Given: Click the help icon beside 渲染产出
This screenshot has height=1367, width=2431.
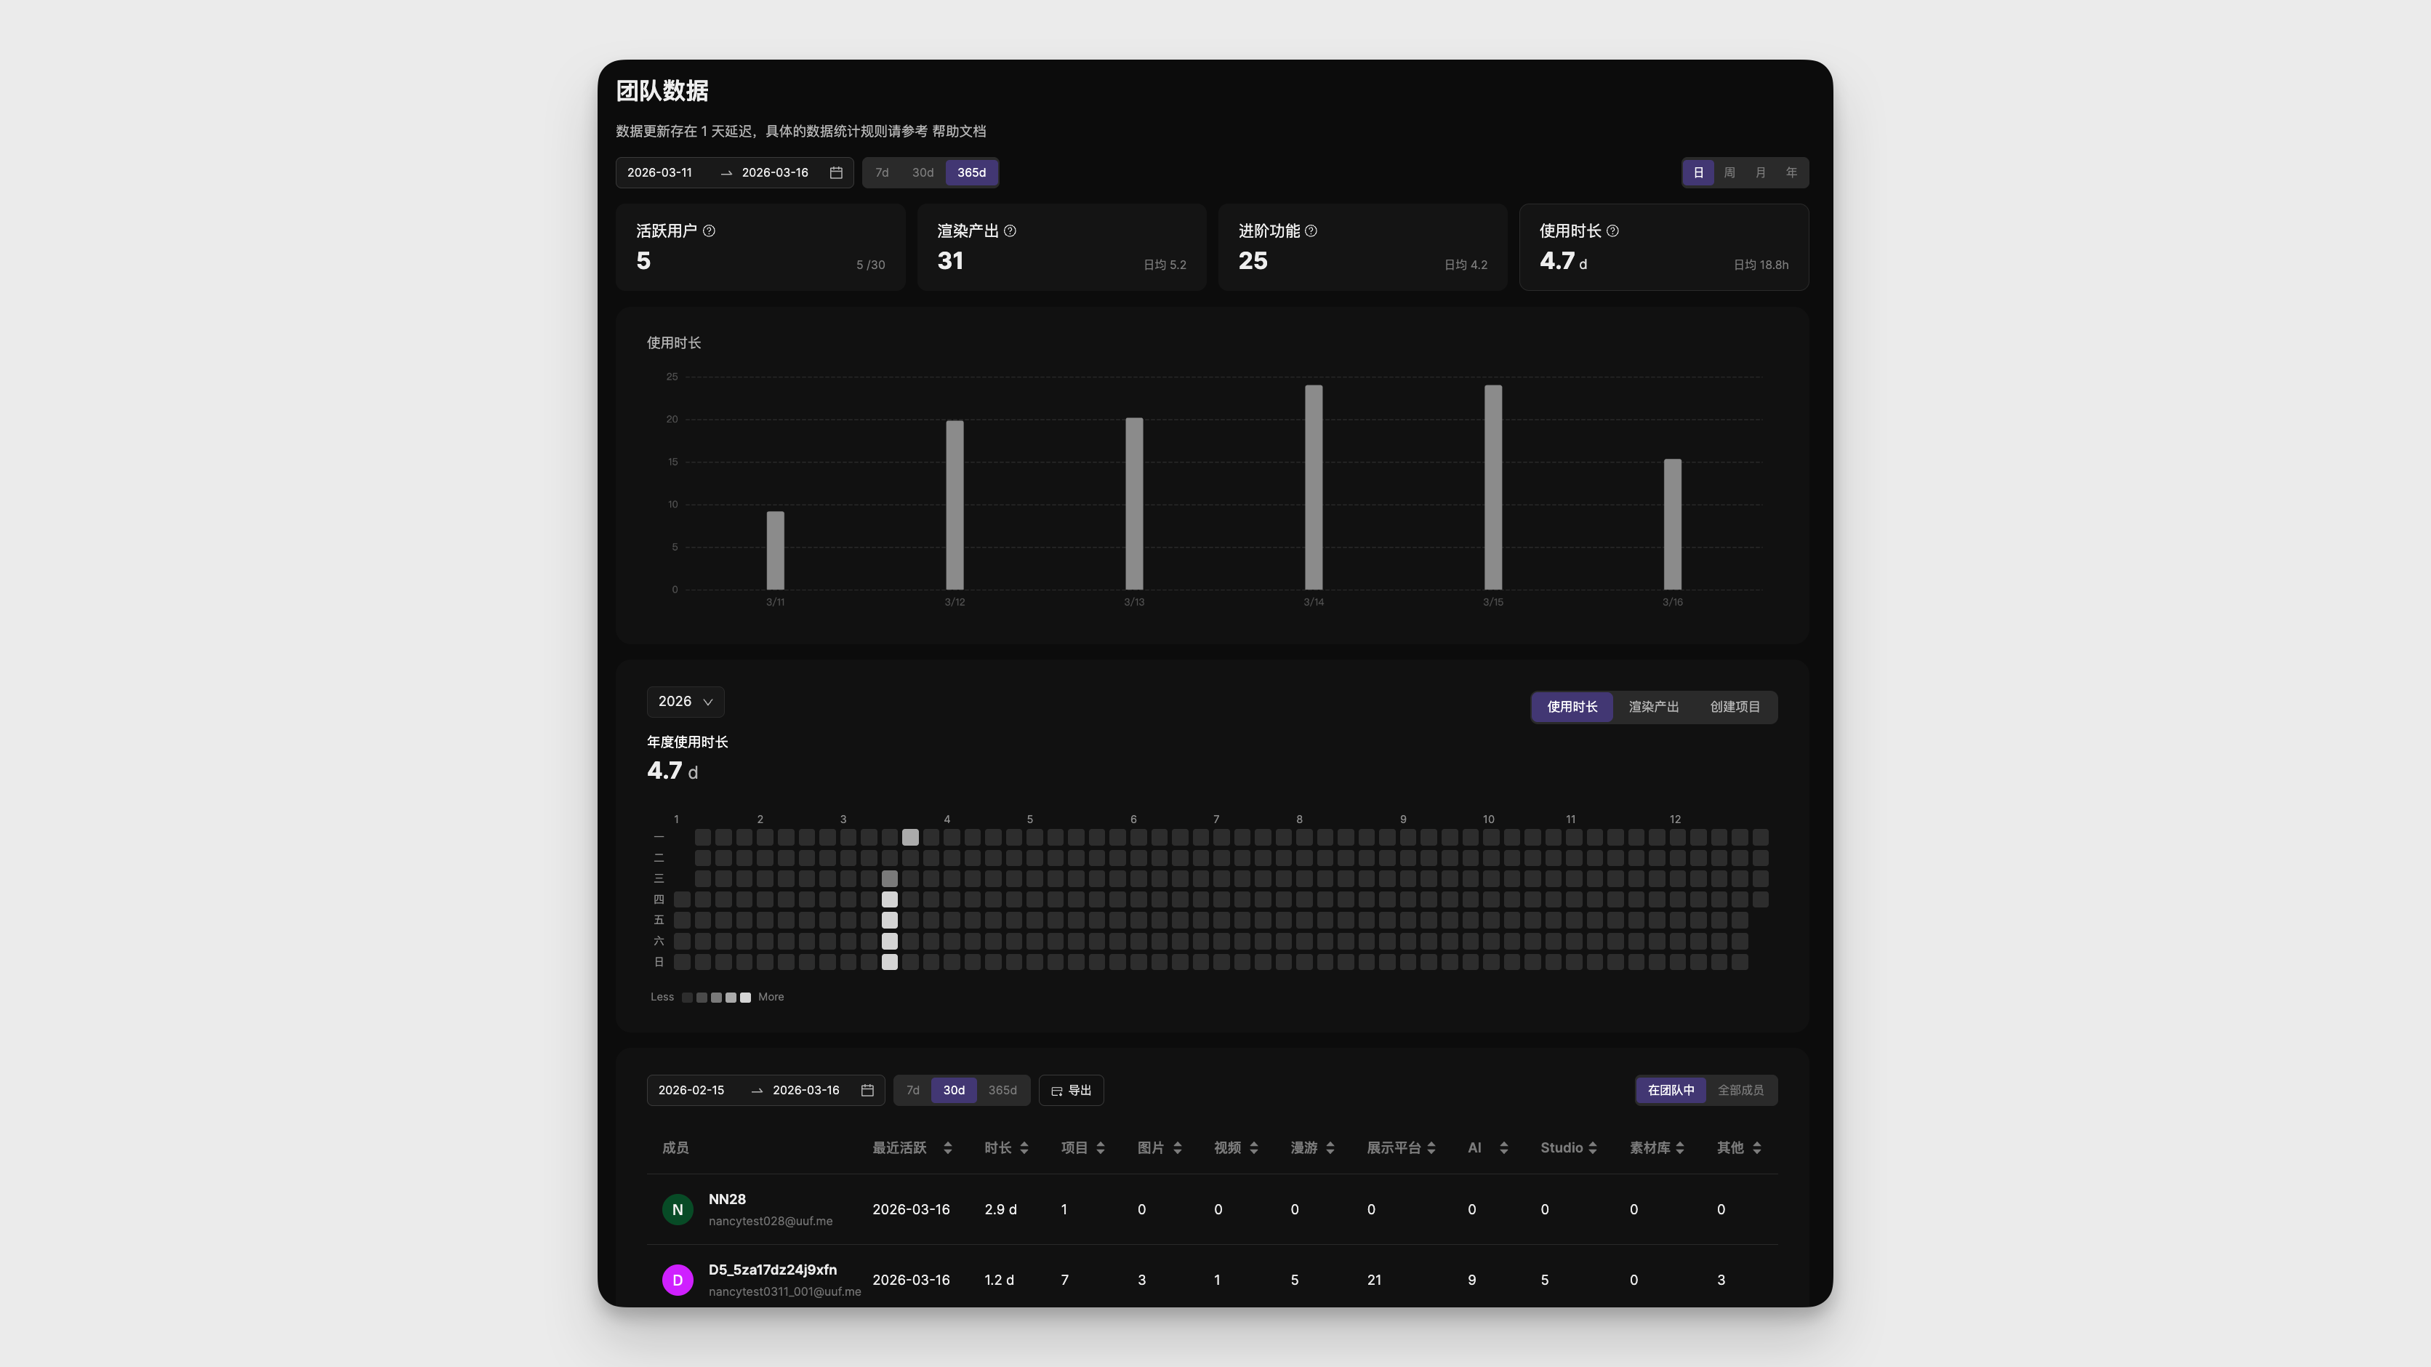Looking at the screenshot, I should [x=1010, y=231].
